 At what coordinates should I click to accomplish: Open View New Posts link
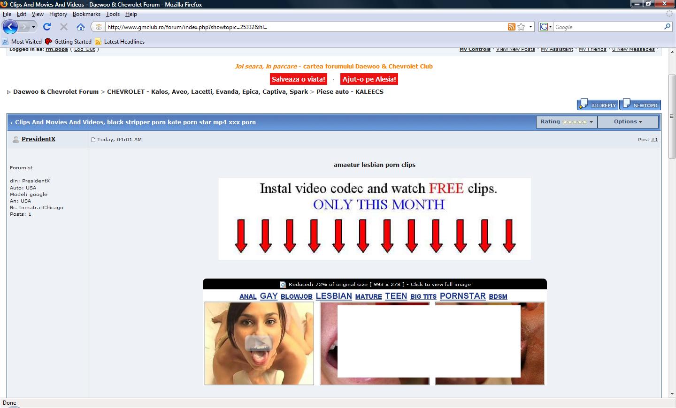pos(515,49)
